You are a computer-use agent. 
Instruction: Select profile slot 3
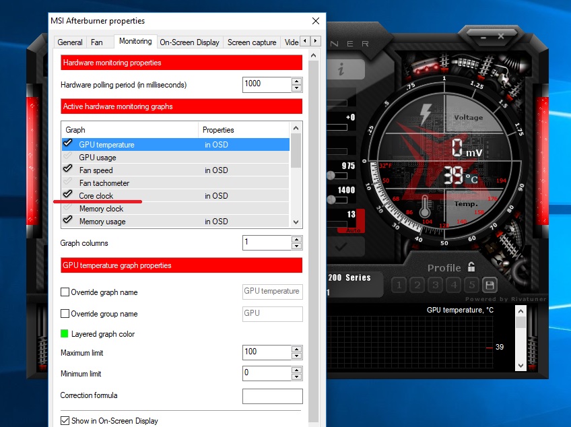point(436,285)
